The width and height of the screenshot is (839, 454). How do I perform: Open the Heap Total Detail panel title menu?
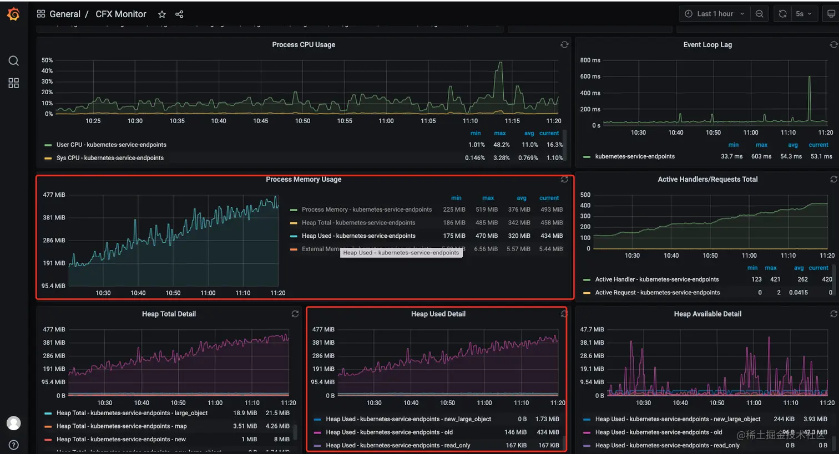[169, 314]
